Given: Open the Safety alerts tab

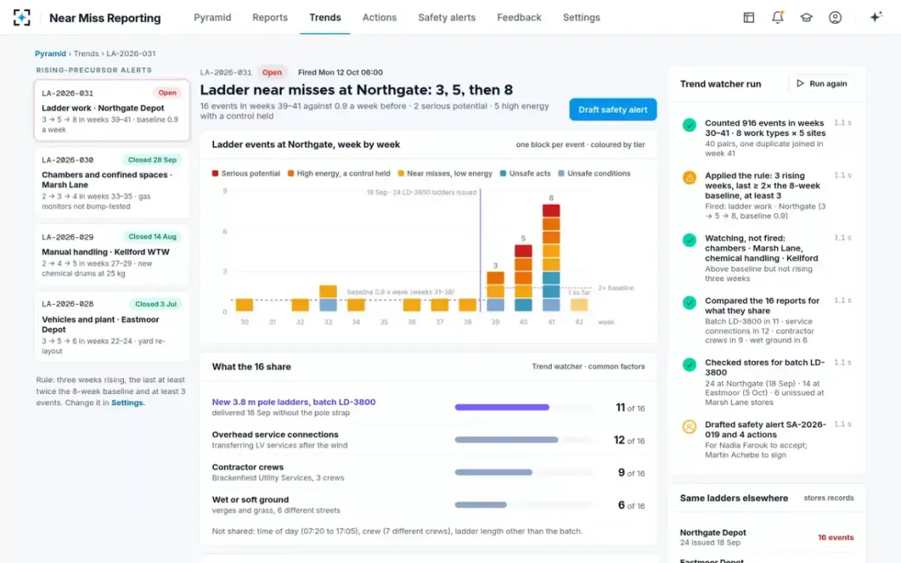Looking at the screenshot, I should (x=447, y=17).
